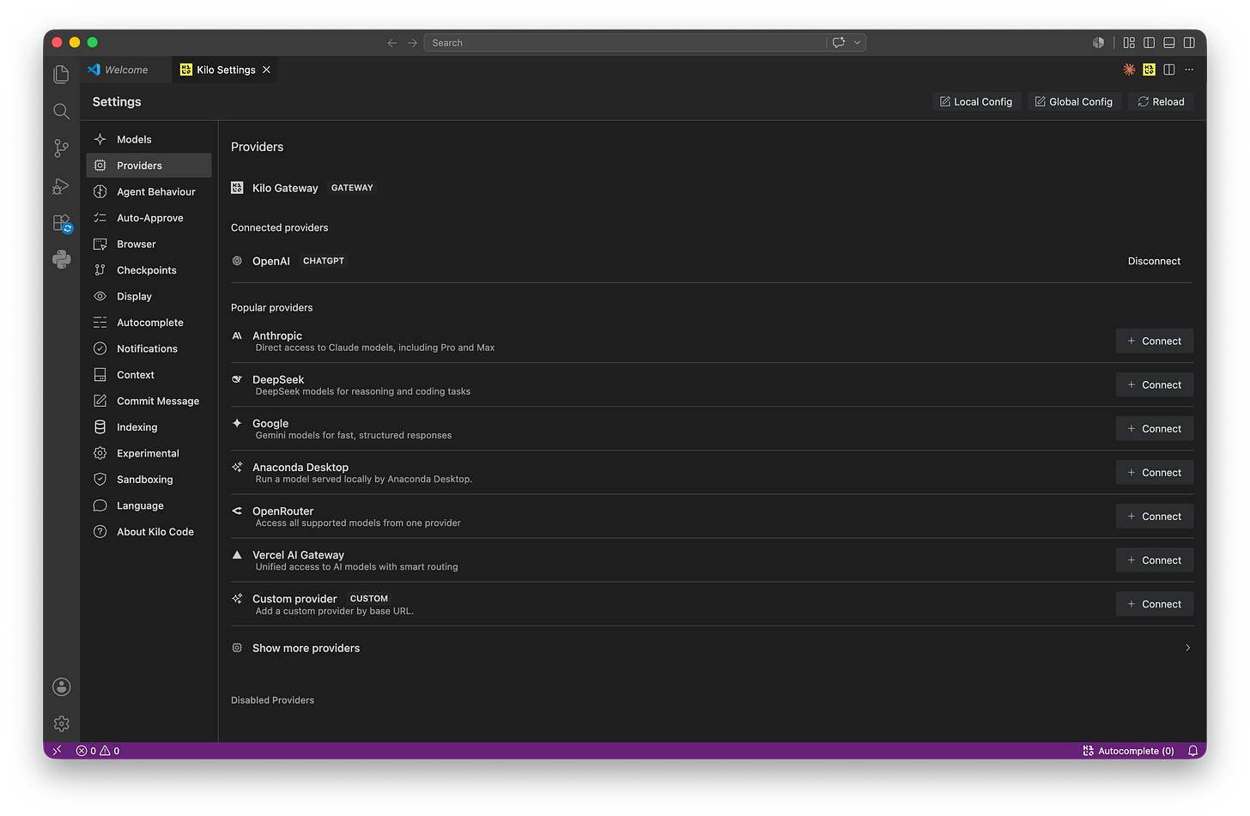
Task: Open the Customize Layout icon
Action: click(x=1129, y=43)
